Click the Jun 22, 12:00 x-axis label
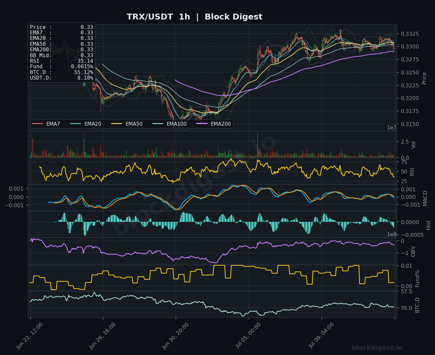435x355 pixels. click(29, 336)
